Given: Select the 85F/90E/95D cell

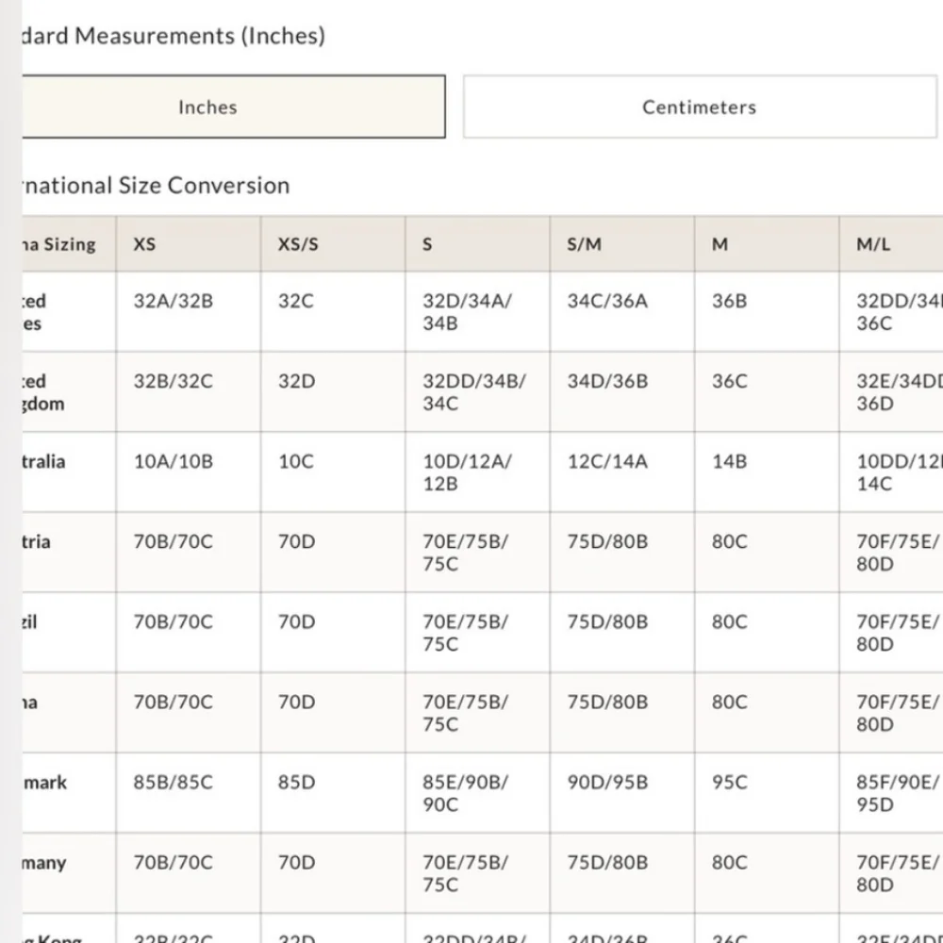Looking at the screenshot, I should (x=891, y=793).
